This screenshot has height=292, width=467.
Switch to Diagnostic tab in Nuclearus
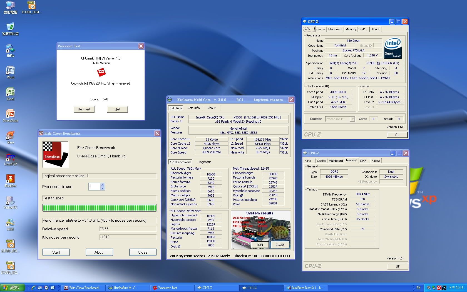coord(204,162)
